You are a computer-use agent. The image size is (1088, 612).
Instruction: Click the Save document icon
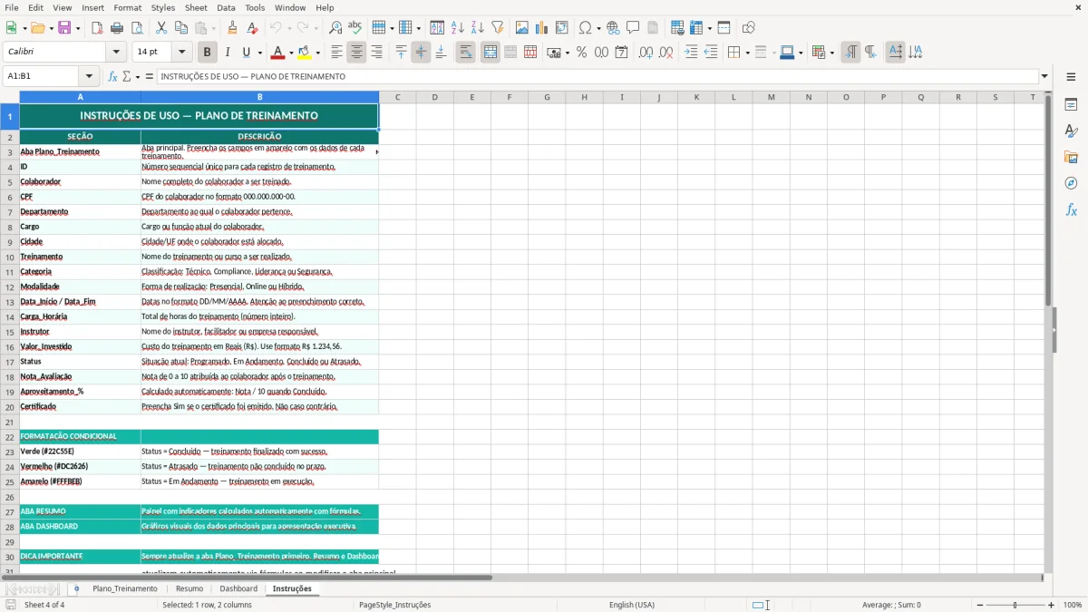[x=64, y=28]
